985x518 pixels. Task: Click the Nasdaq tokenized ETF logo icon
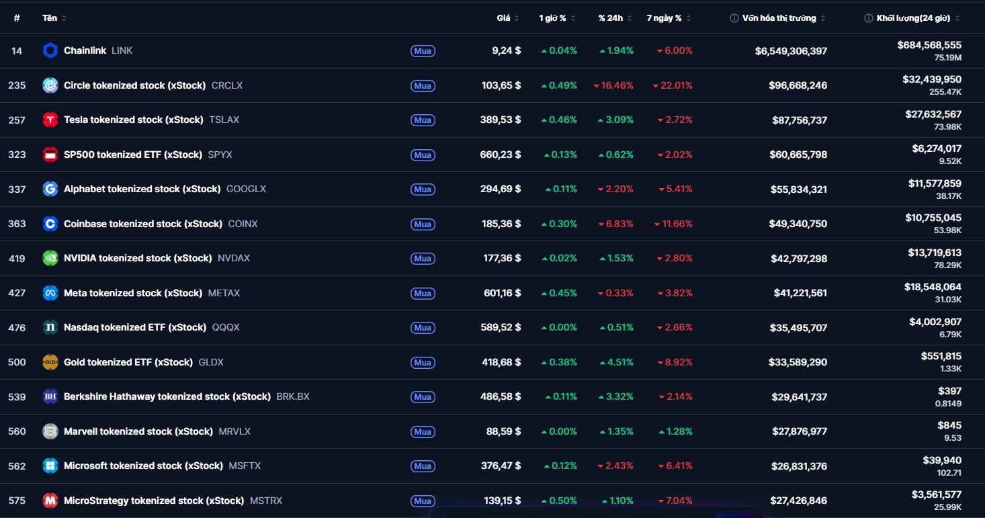50,327
